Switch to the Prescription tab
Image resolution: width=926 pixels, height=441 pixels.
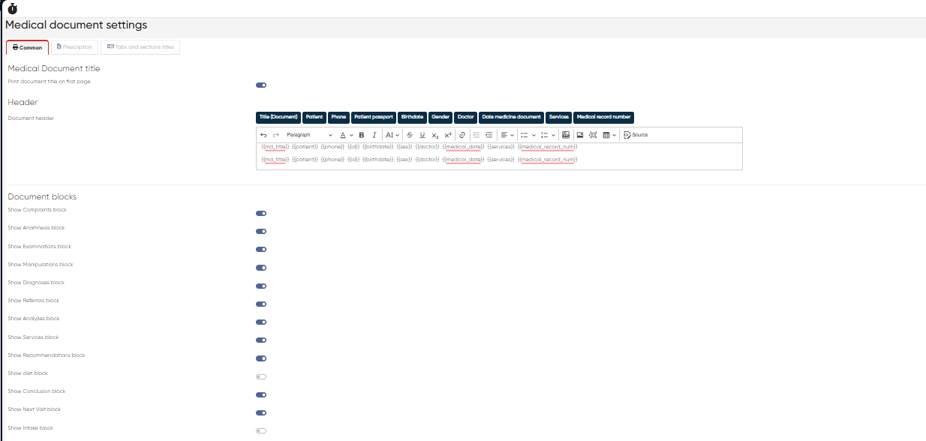click(74, 47)
